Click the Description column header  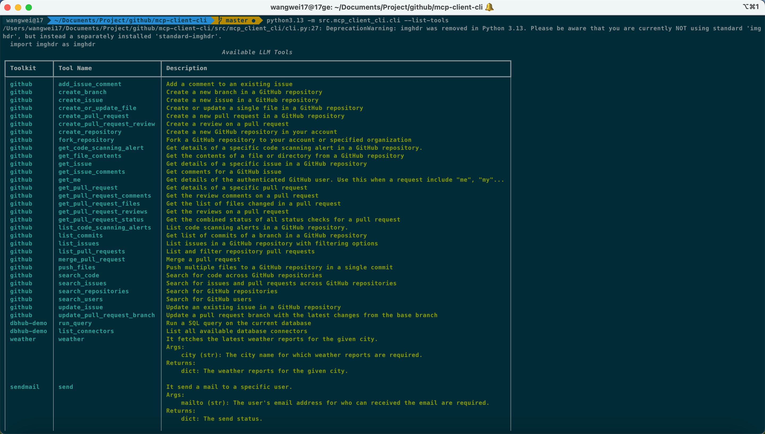coord(186,68)
